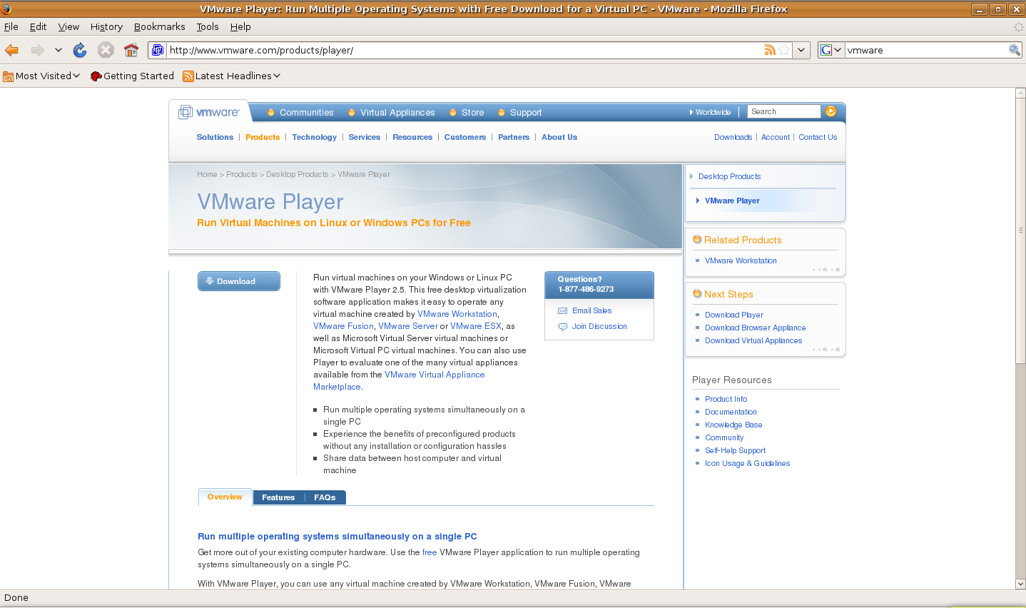Open the Edit menu

pos(38,26)
